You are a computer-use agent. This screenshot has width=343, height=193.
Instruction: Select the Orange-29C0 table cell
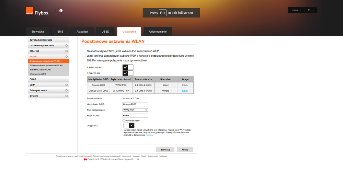coord(98,85)
